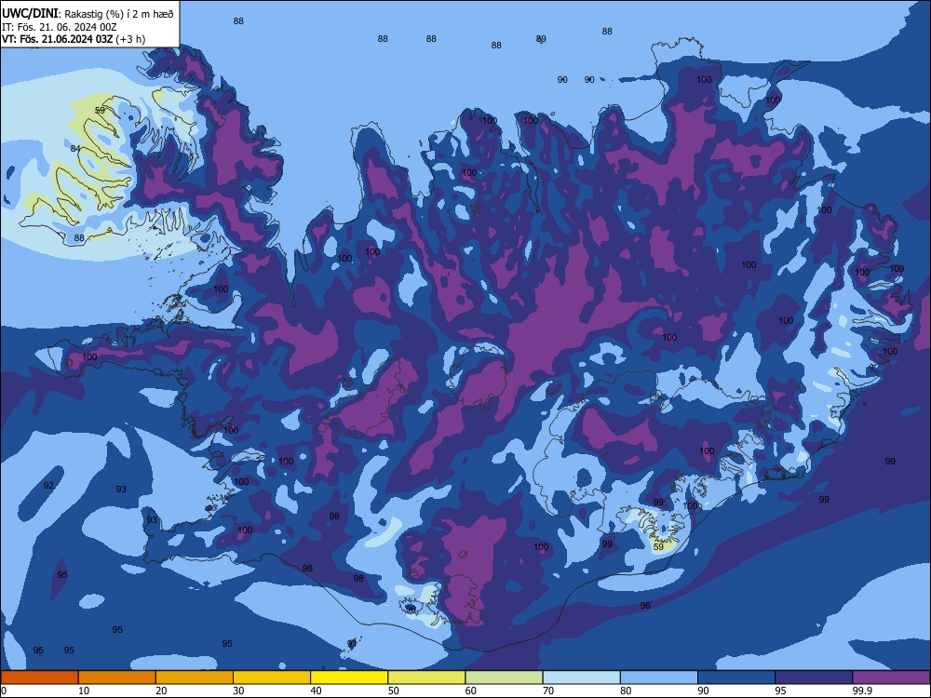This screenshot has width=931, height=698.
Task: Select the "IT: Fös. 21. 06. 2024 00Z" line
Action: pyautogui.click(x=59, y=27)
